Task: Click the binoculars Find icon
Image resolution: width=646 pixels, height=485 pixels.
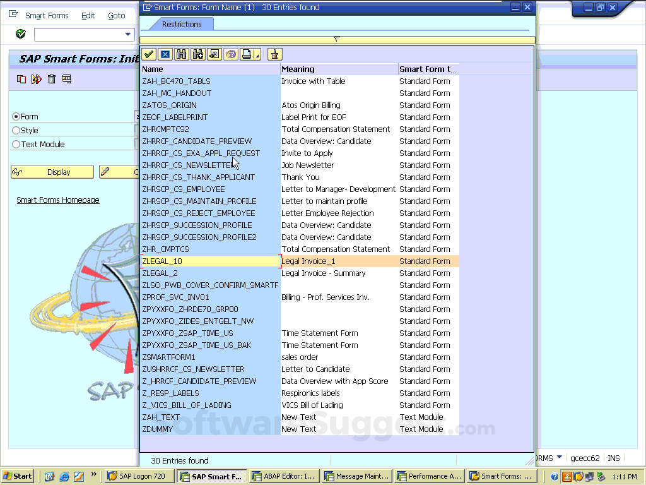Action: [x=182, y=54]
